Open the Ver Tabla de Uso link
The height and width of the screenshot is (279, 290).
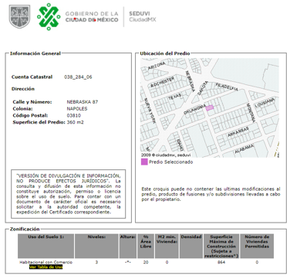[x=46, y=267]
